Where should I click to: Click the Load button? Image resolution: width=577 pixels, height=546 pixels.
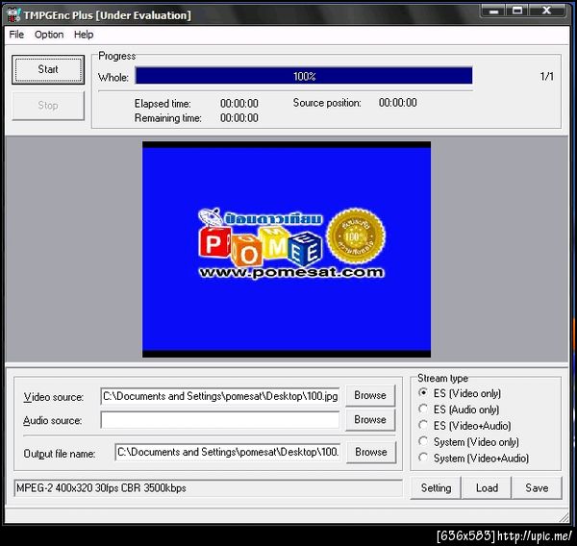coord(487,488)
